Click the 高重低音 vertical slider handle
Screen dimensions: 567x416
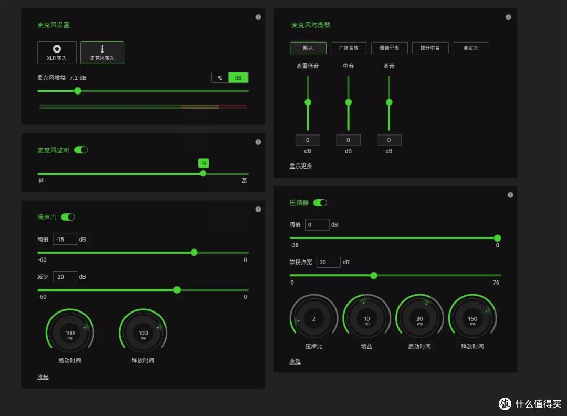308,102
